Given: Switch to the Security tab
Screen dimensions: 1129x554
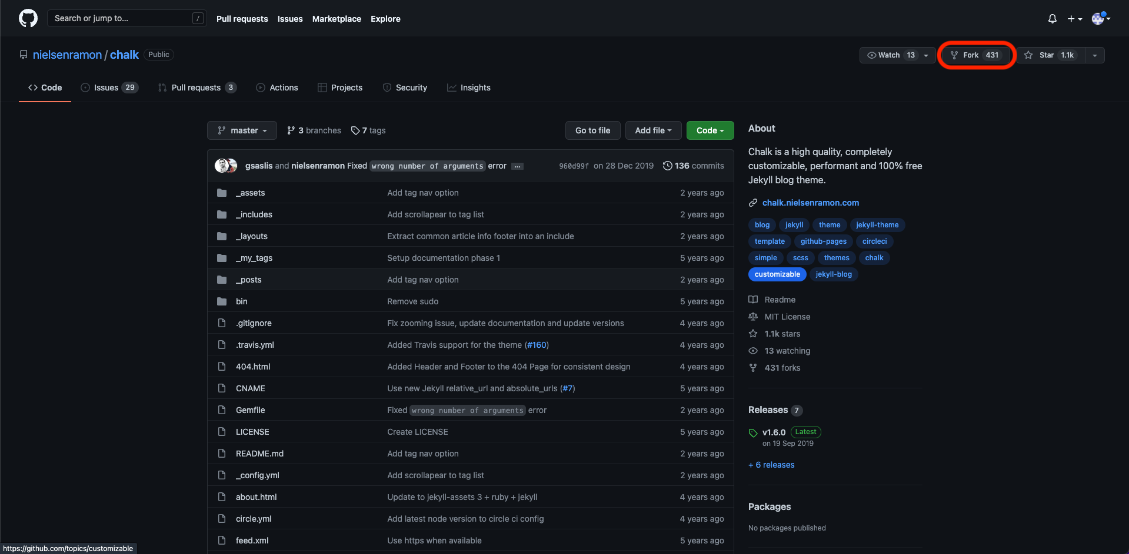Looking at the screenshot, I should tap(405, 88).
